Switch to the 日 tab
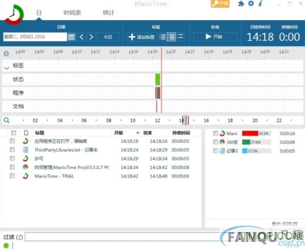The height and width of the screenshot is (249, 305). pos(39,13)
